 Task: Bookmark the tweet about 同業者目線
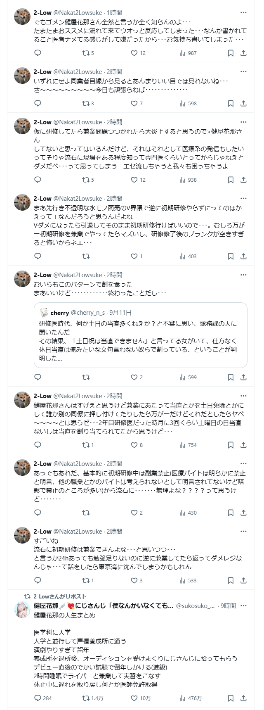click(x=231, y=103)
